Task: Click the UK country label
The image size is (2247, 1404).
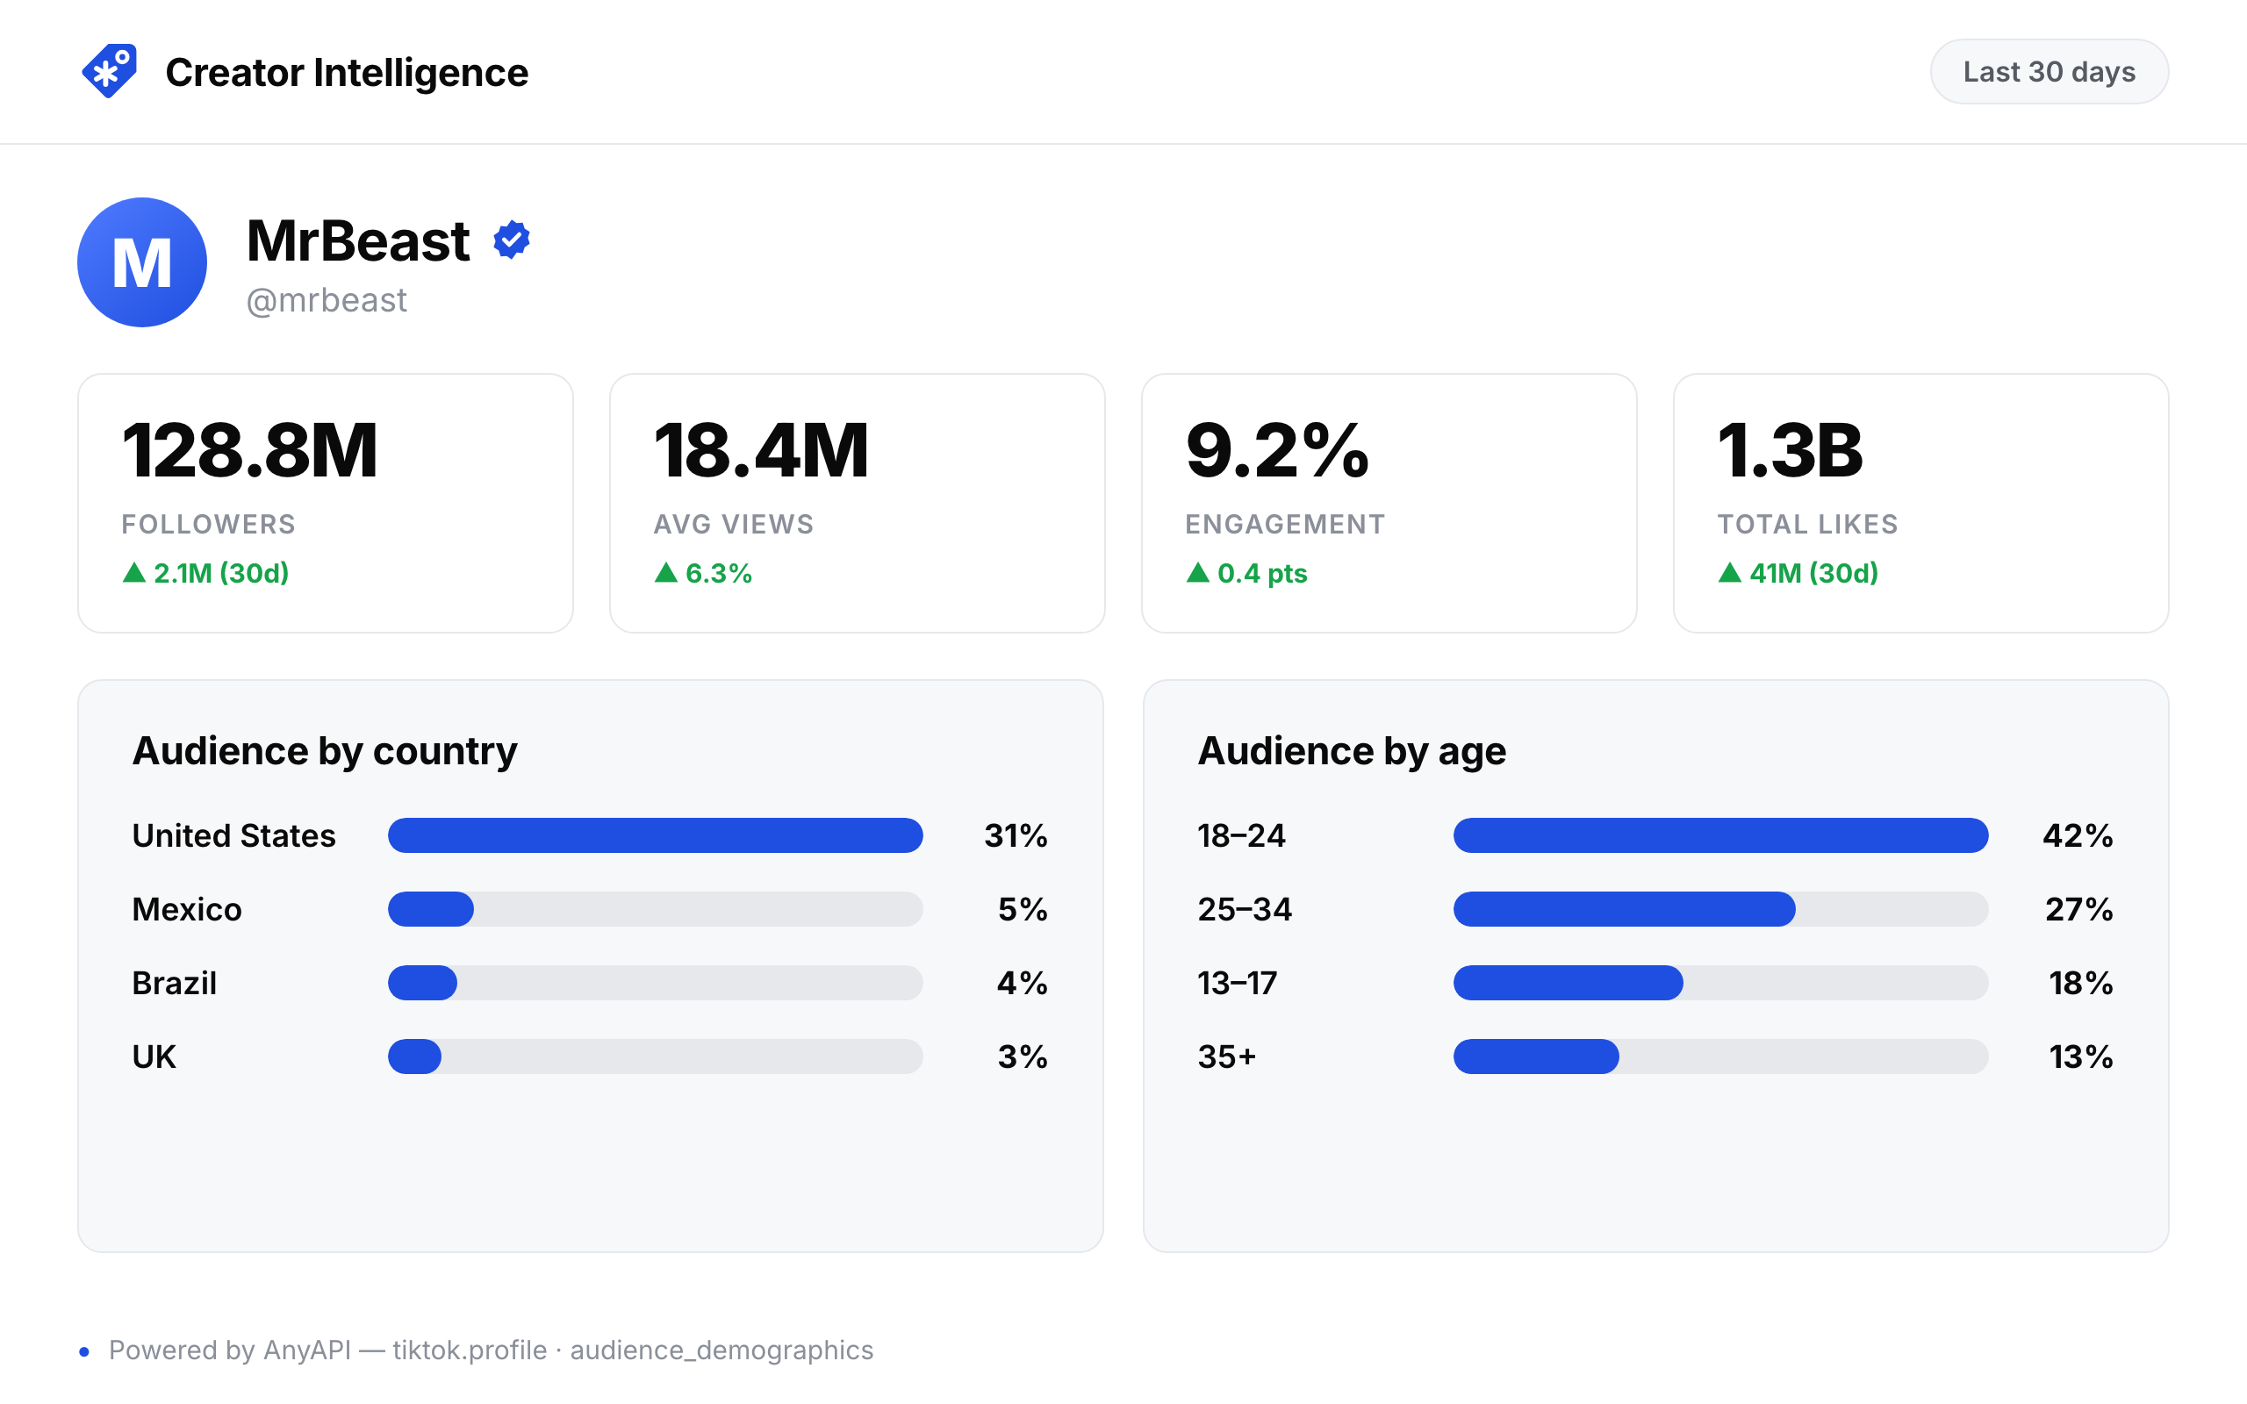Action: pyautogui.click(x=154, y=1057)
